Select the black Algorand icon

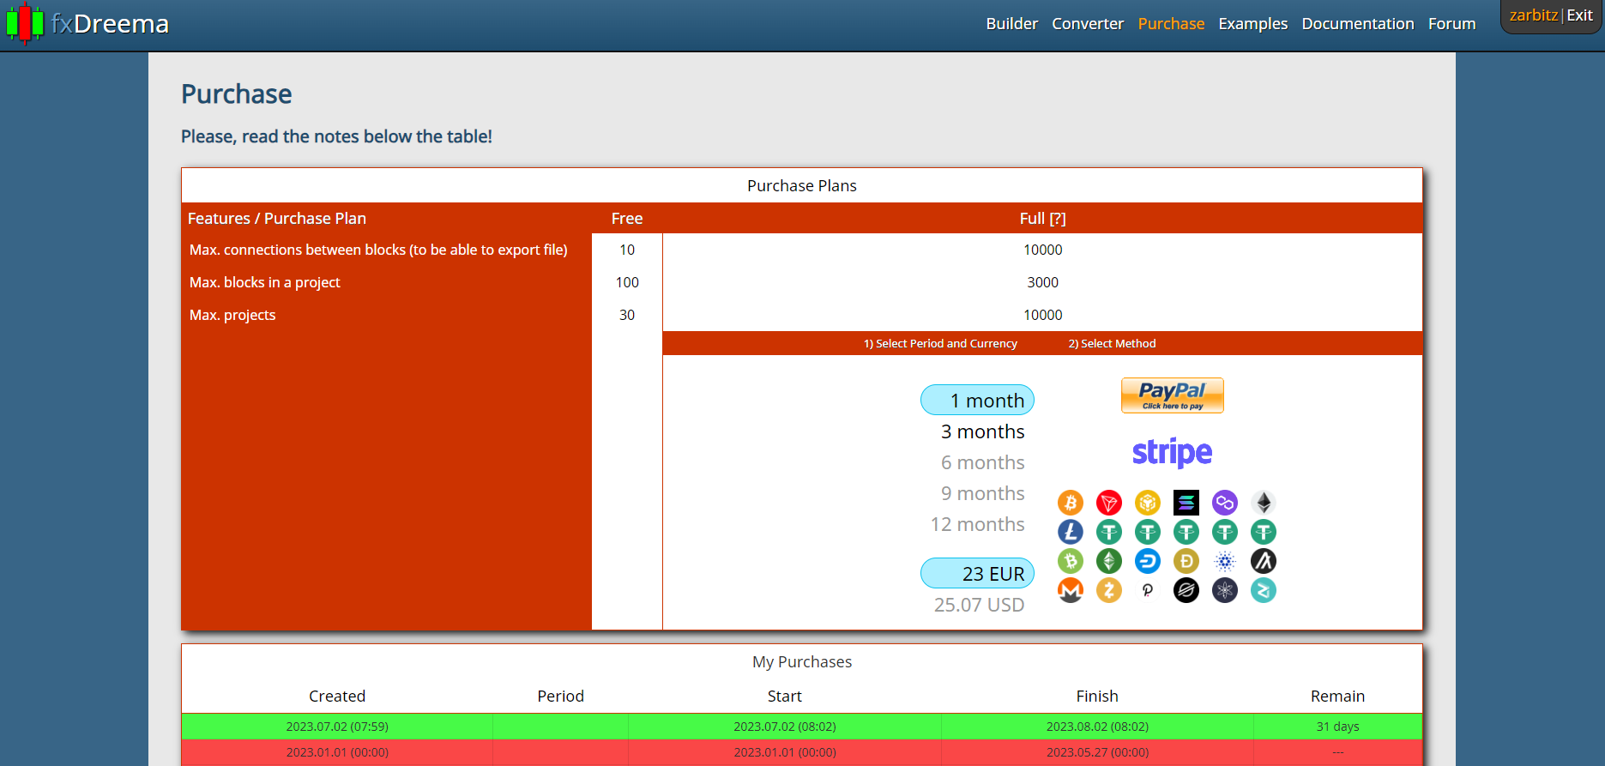[x=1264, y=561]
